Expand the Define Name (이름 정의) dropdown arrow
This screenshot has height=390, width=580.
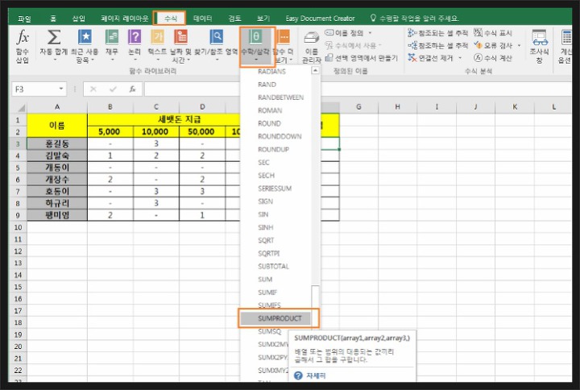coord(370,33)
